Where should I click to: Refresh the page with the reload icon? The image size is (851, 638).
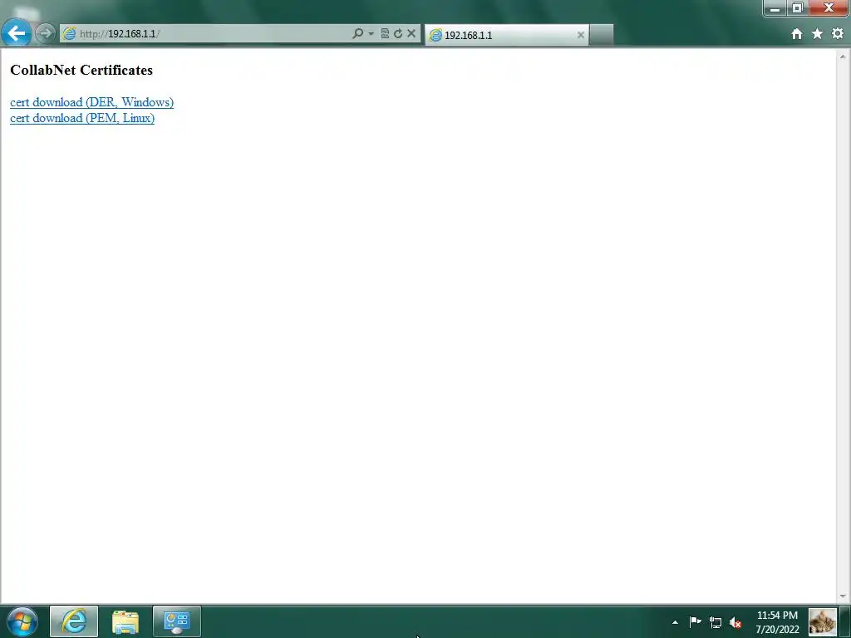coord(398,33)
